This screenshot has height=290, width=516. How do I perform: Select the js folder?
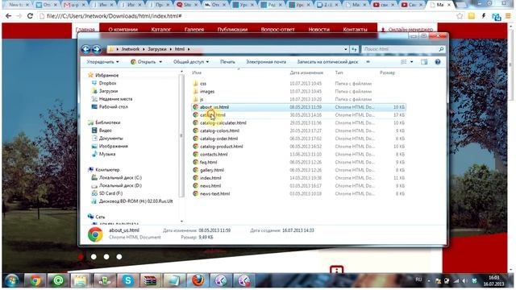pyautogui.click(x=202, y=99)
